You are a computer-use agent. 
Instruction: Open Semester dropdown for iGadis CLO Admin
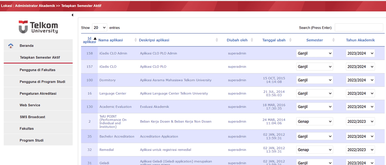pos(315,53)
